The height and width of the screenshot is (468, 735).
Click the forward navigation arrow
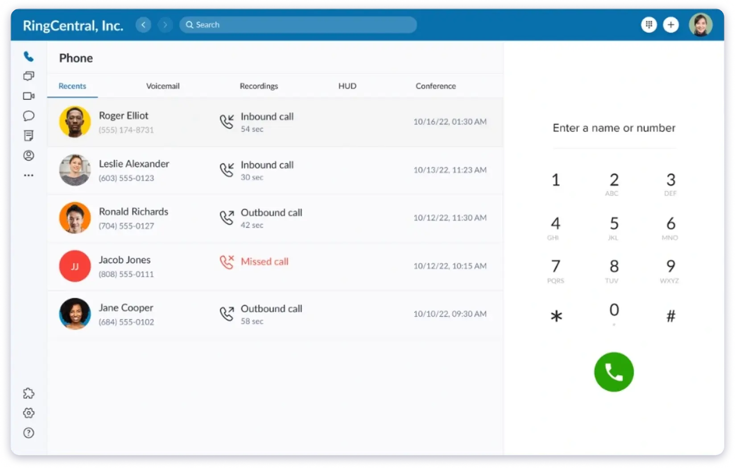(165, 25)
